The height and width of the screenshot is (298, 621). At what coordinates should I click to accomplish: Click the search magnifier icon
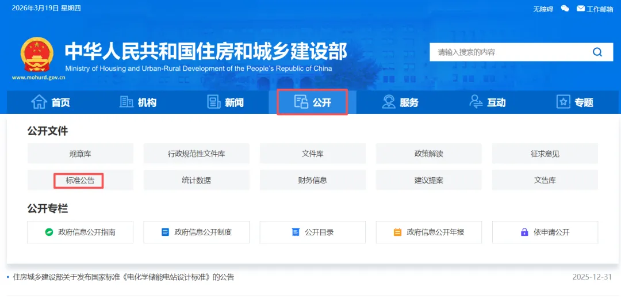(597, 52)
